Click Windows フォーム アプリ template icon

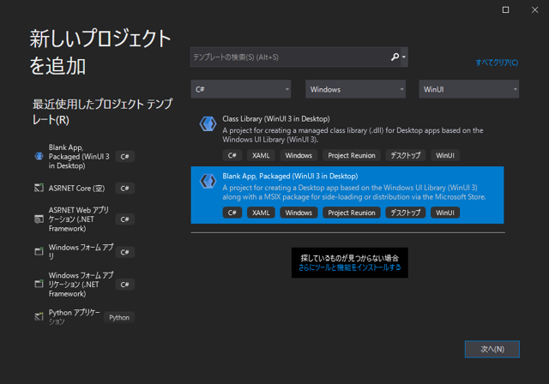click(39, 251)
